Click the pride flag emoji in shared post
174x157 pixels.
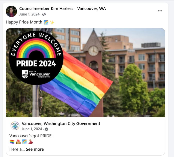point(12,142)
